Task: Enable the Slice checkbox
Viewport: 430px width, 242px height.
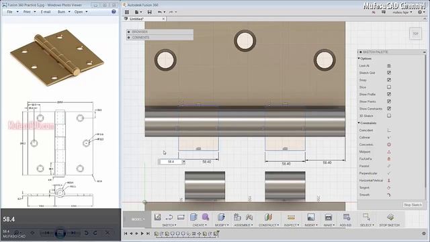Action: pyautogui.click(x=389, y=87)
